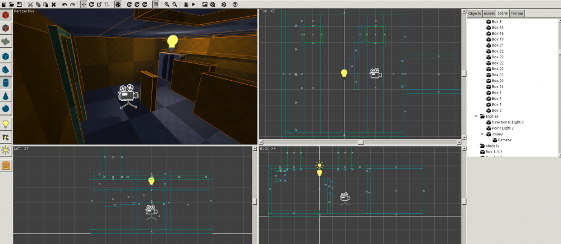
Task: Collapse the Joueur node
Action: [482, 134]
